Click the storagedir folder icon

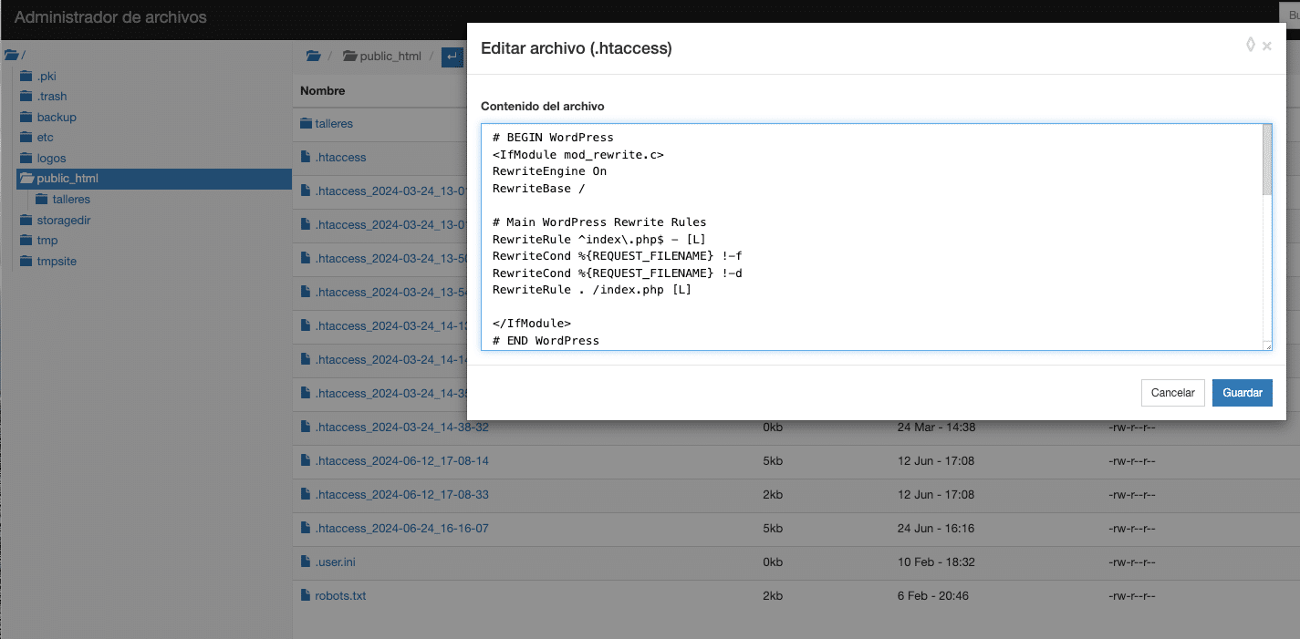(x=26, y=221)
